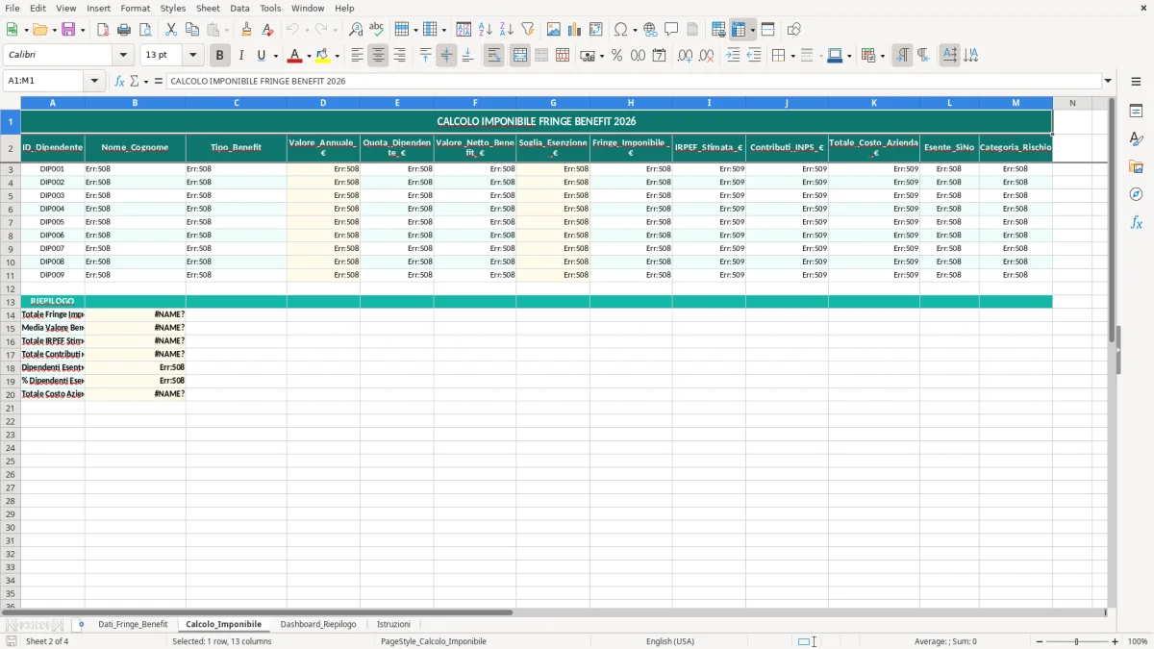This screenshot has width=1154, height=649.
Task: Toggle Bold formatting
Action: [x=219, y=56]
